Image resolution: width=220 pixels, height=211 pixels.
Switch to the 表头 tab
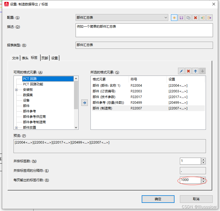point(25,58)
